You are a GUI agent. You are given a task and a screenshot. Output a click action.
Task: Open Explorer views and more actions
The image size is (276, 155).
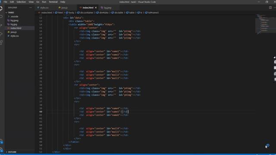[31, 8]
